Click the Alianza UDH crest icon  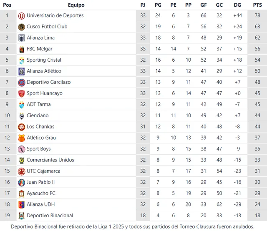coord(21,205)
